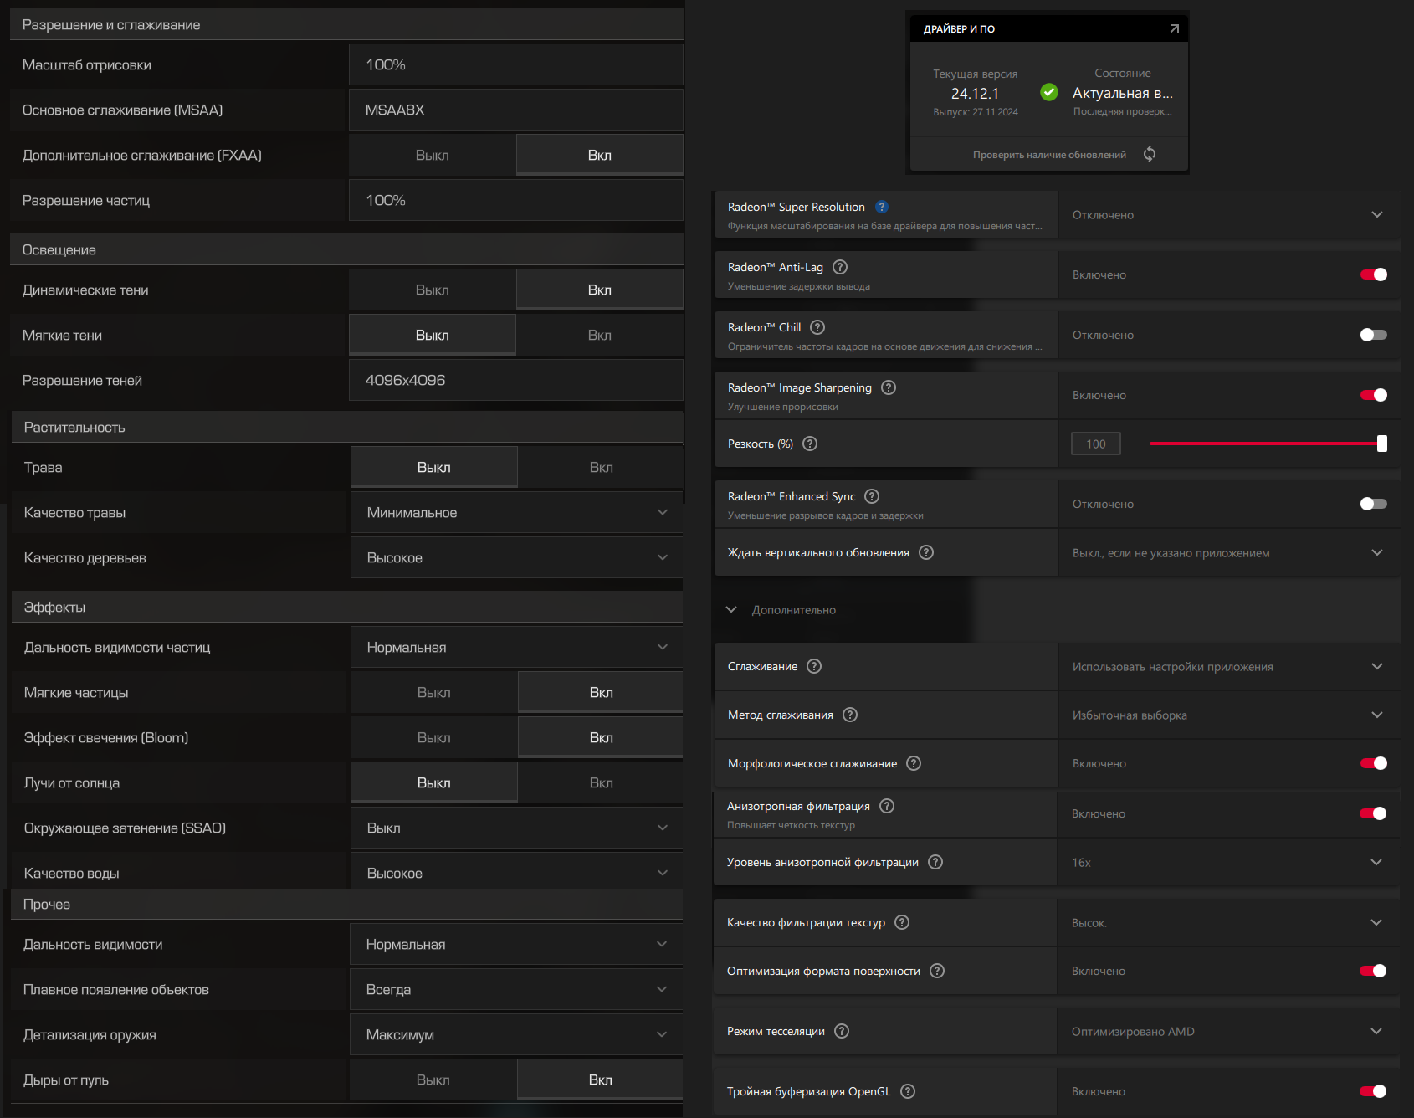This screenshot has height=1118, width=1414.
Task: Toggle Оптимизация формата поверхности switch
Action: 1373,971
